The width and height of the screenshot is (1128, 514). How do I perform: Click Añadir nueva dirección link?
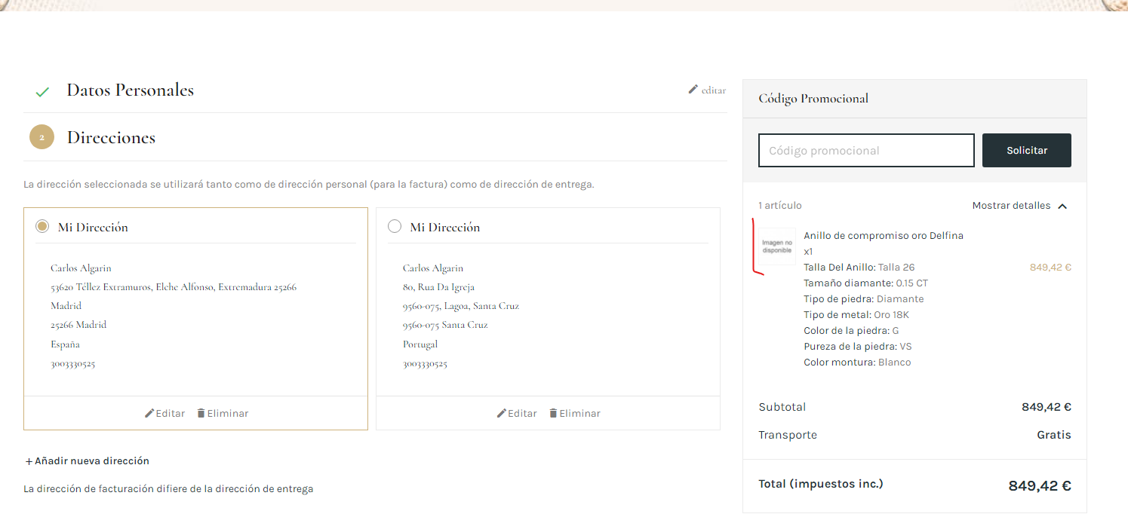pyautogui.click(x=91, y=461)
